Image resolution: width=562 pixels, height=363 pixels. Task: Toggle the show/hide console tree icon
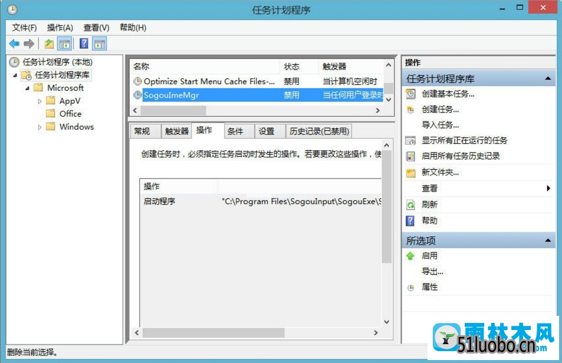pyautogui.click(x=64, y=44)
